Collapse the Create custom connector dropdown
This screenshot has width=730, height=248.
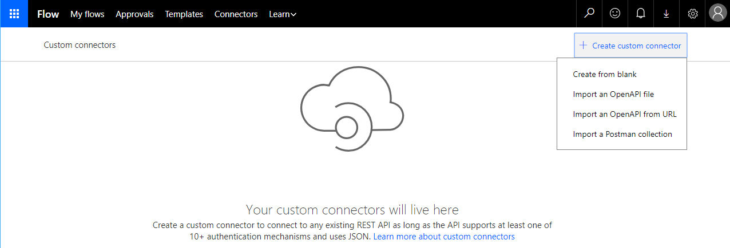630,46
